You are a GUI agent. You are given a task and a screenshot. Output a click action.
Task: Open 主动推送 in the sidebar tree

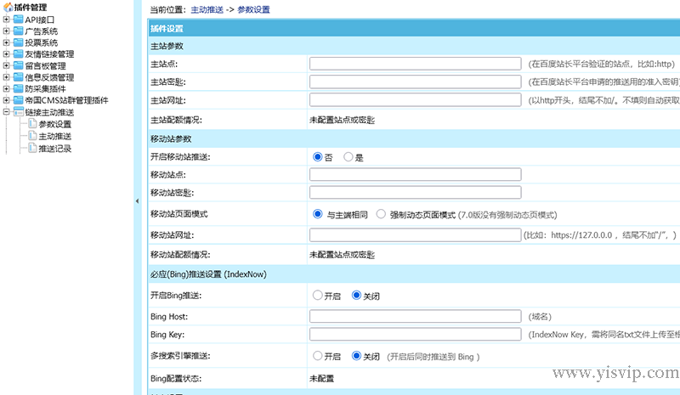coord(55,136)
